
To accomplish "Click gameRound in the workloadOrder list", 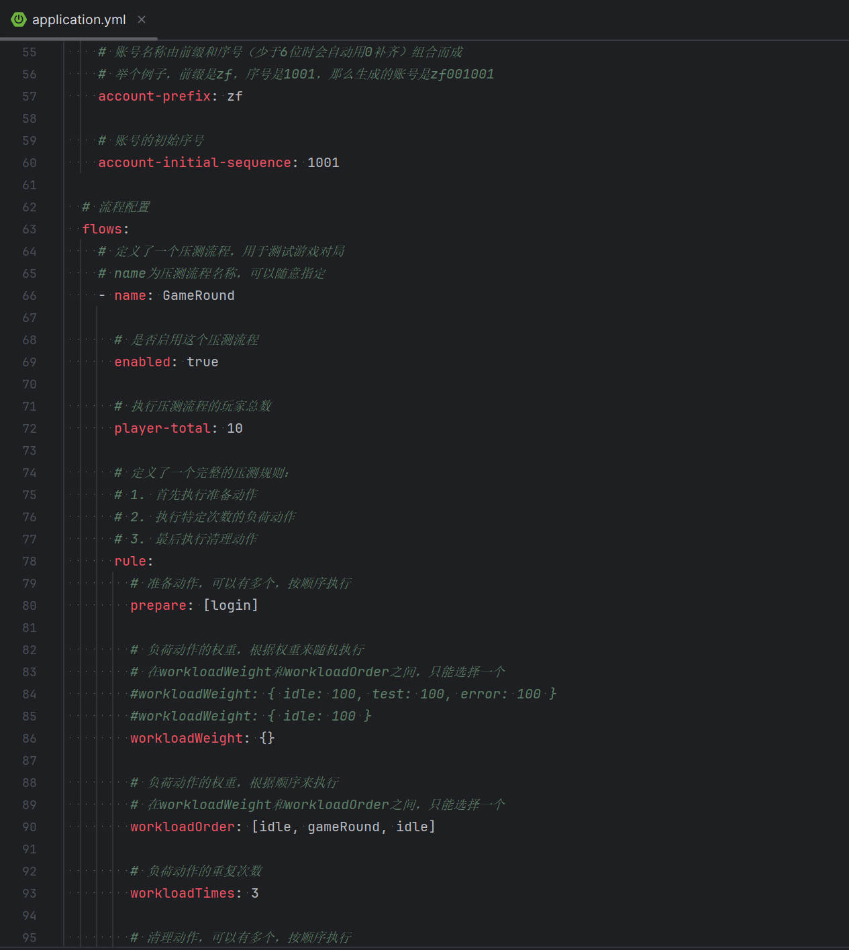I will point(344,827).
